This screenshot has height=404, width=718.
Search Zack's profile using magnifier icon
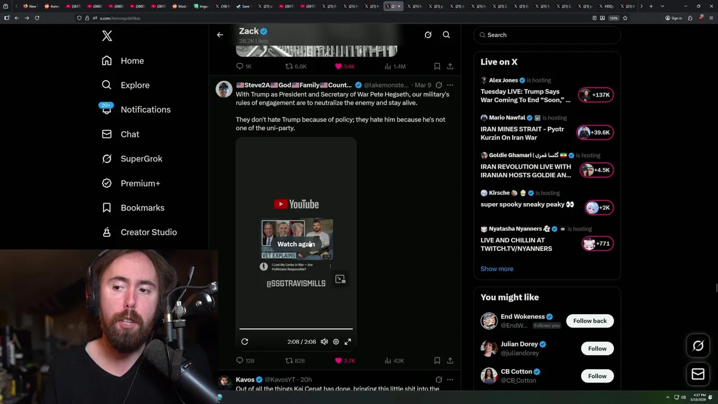tap(447, 35)
